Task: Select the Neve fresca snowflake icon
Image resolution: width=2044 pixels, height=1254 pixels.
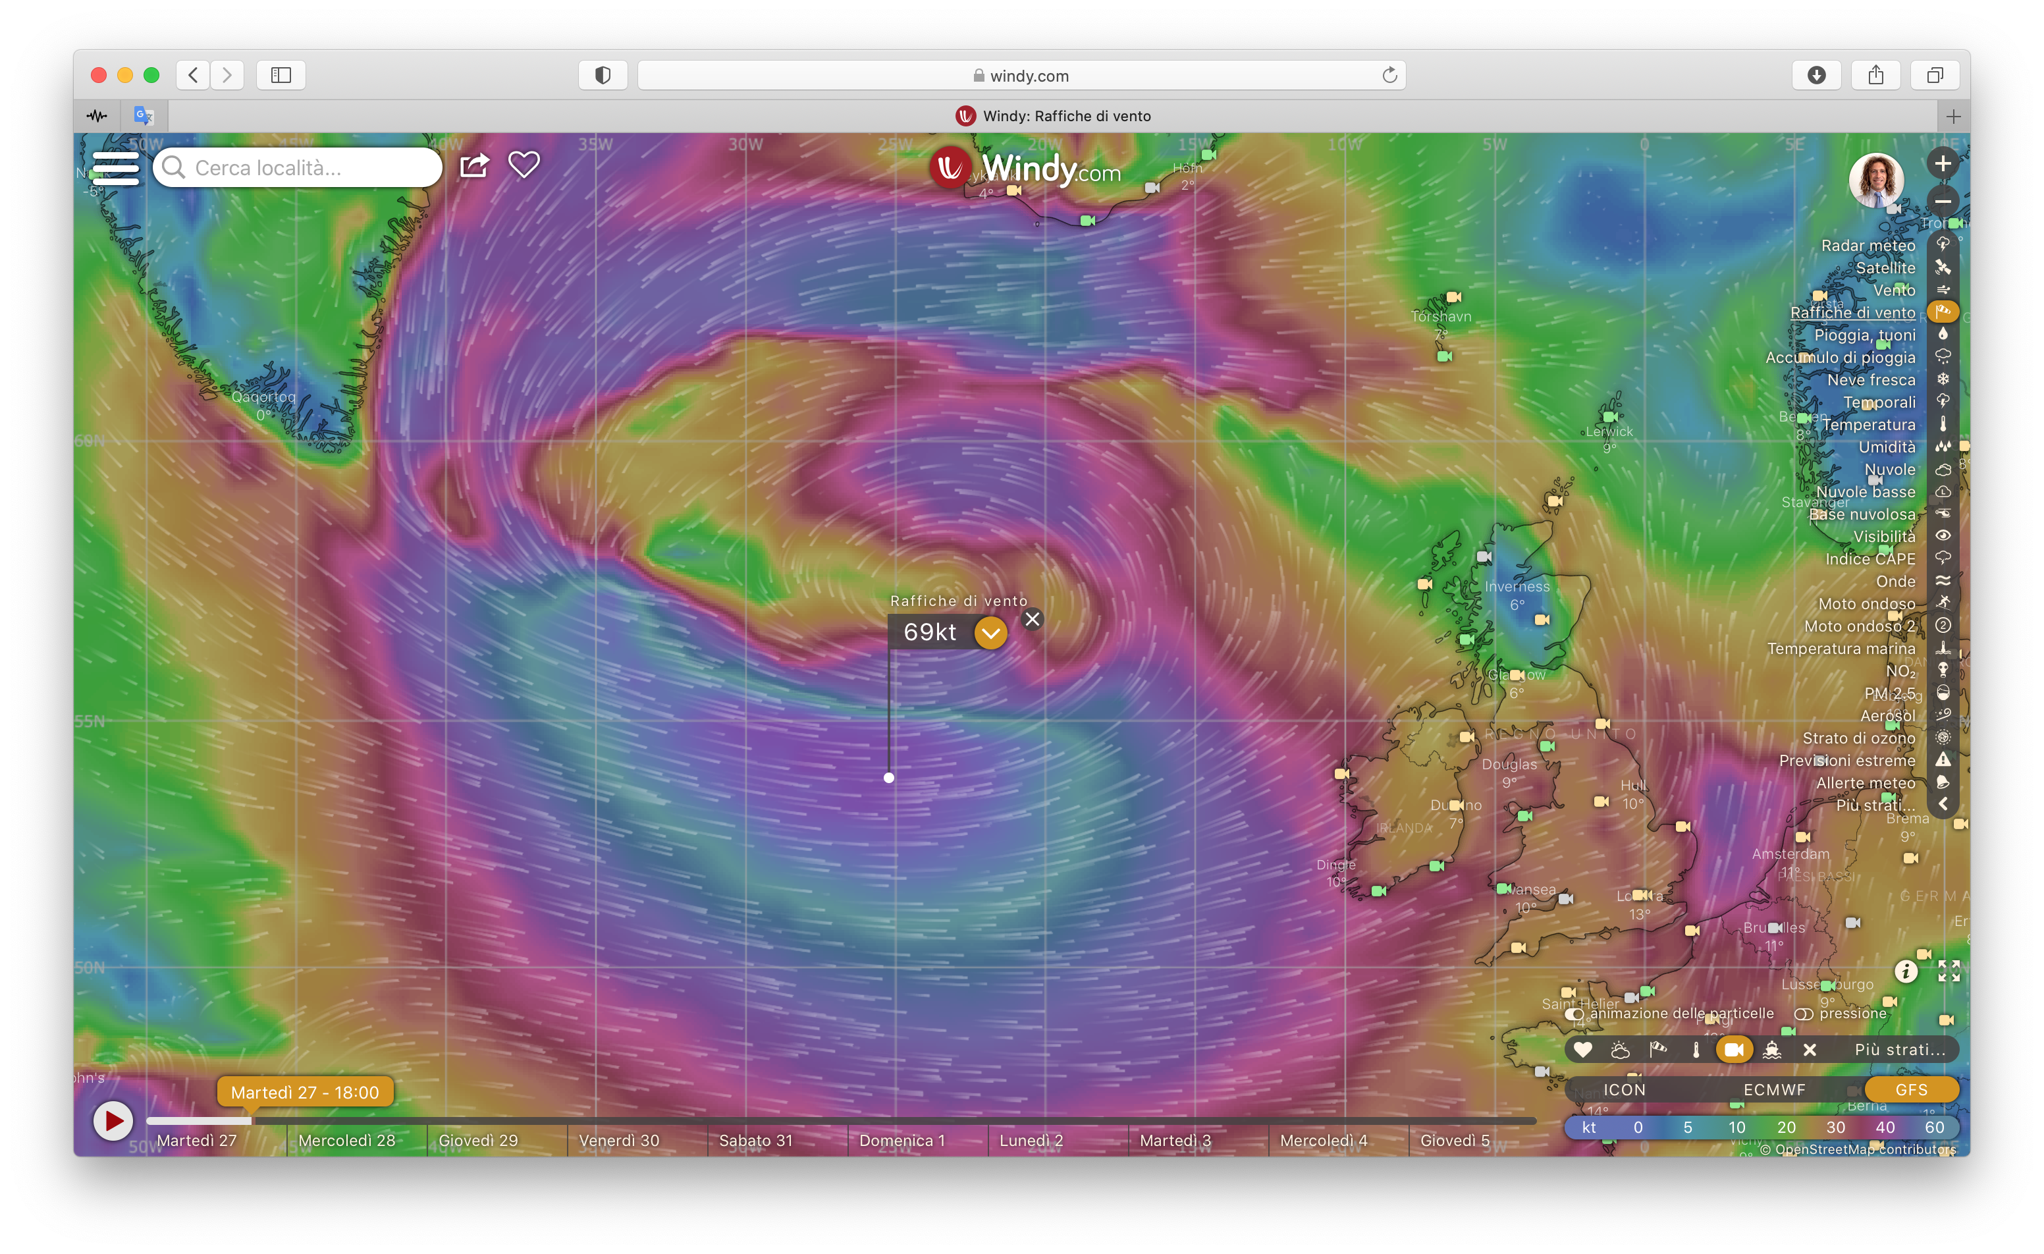Action: click(1943, 379)
